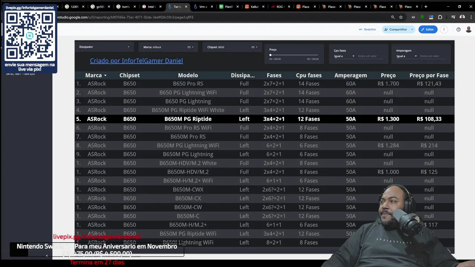Click the Preço por Fase column header
This screenshot has width=475, height=267.
(x=429, y=75)
